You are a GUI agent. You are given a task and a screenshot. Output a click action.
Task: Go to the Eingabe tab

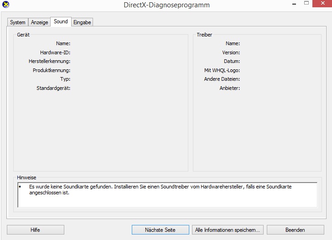coord(82,22)
